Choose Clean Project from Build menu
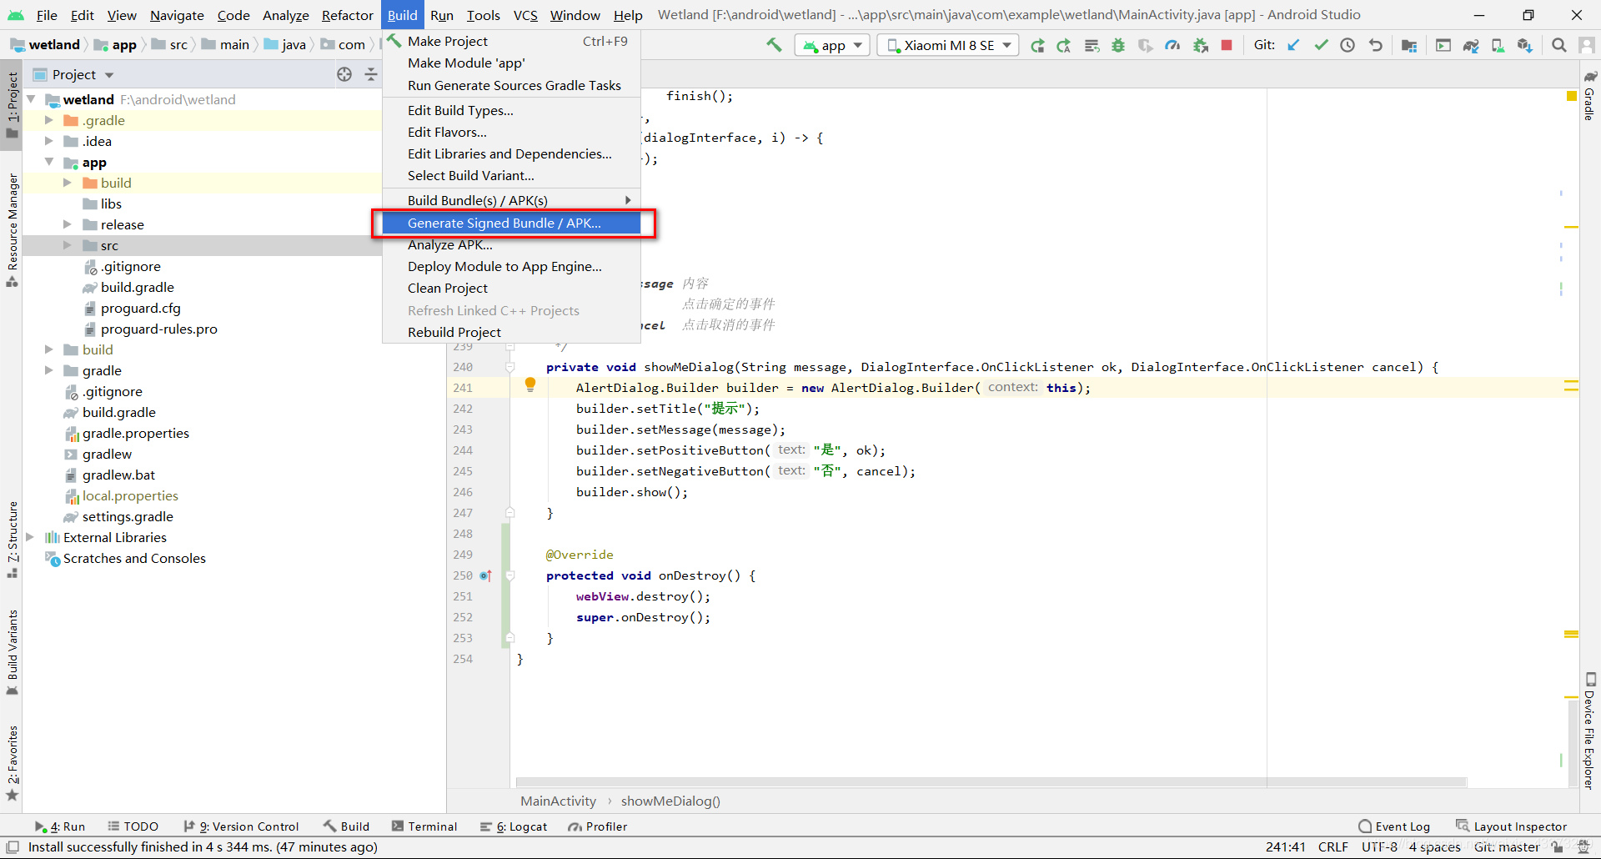 click(x=511, y=288)
